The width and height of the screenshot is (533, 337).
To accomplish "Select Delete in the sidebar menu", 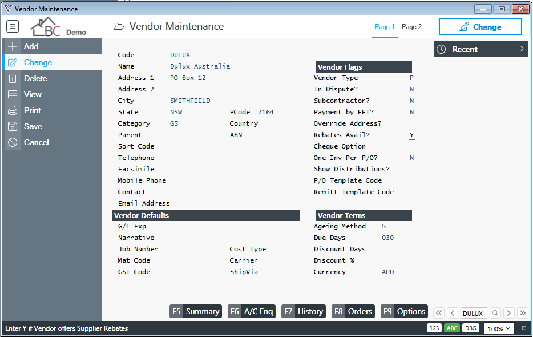I will [53, 78].
